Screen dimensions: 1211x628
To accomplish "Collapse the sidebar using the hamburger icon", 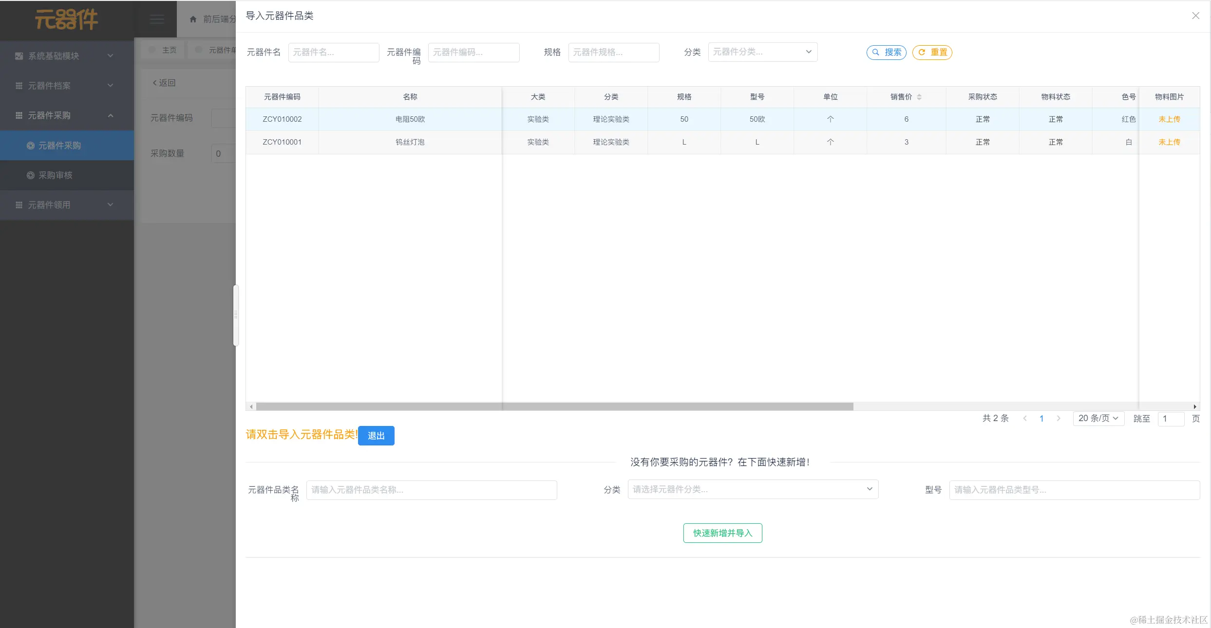I will (x=156, y=19).
